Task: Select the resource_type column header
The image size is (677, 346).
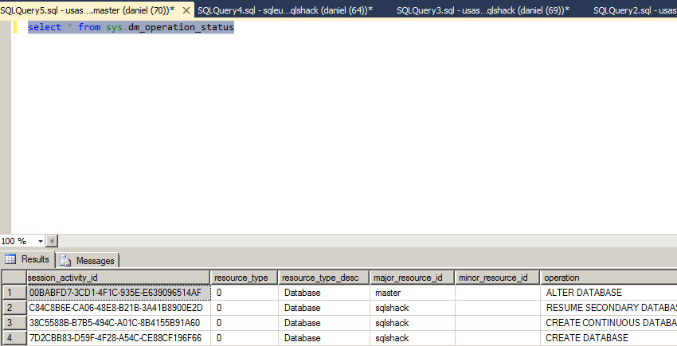Action: click(245, 278)
